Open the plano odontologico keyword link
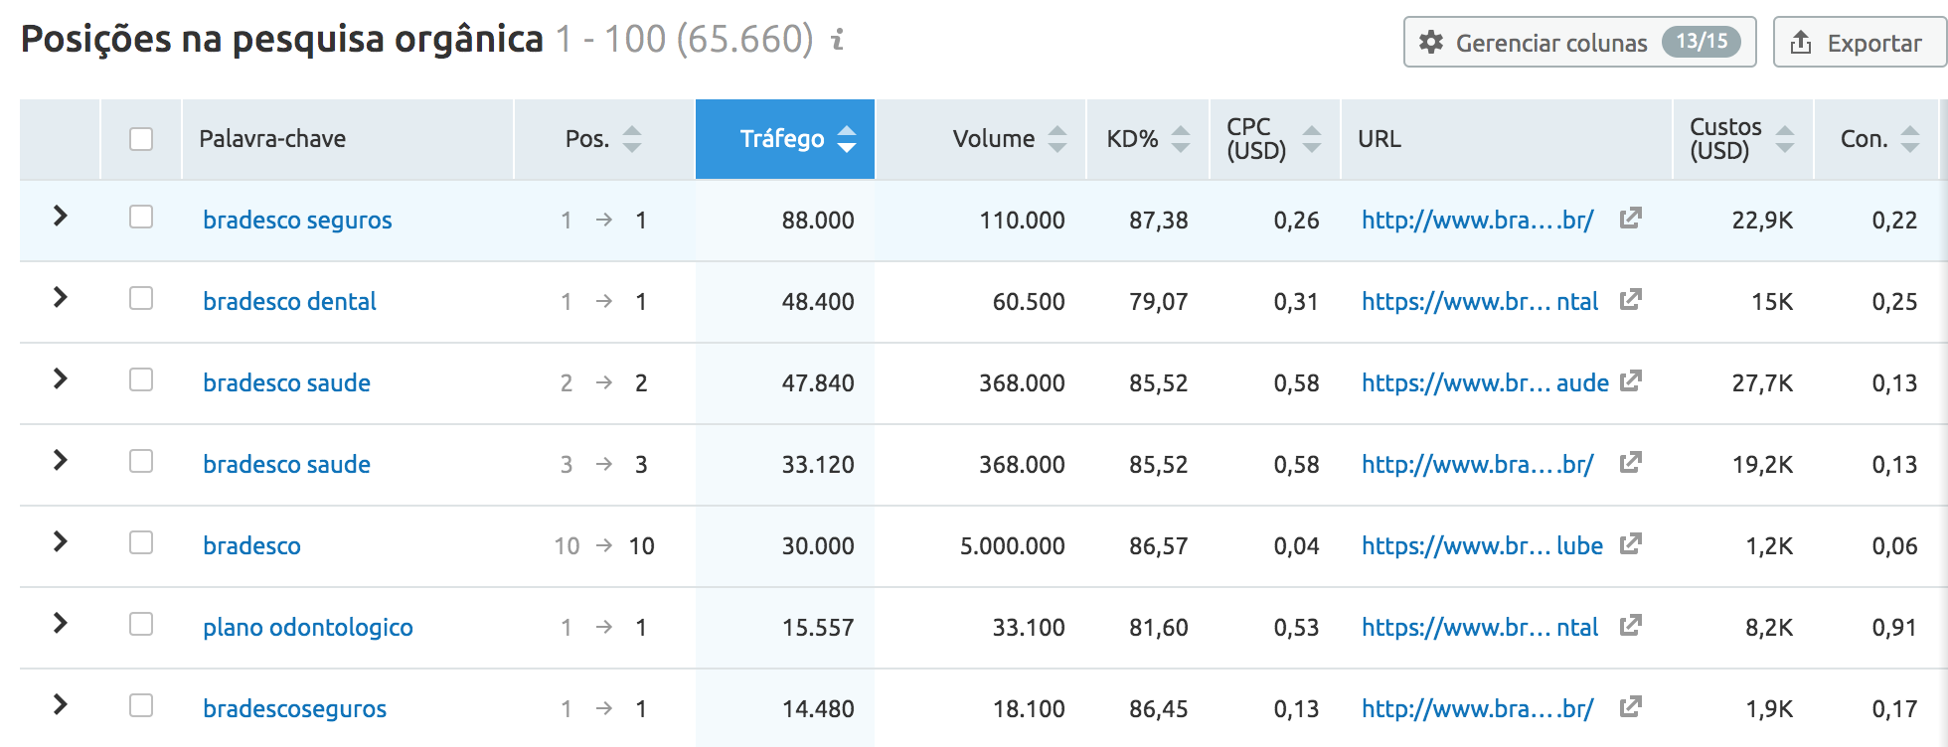The image size is (1948, 747). 308,628
